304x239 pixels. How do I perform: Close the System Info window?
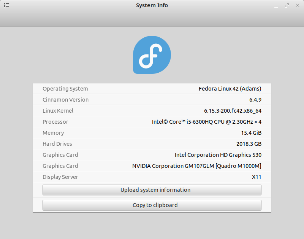click(x=298, y=5)
